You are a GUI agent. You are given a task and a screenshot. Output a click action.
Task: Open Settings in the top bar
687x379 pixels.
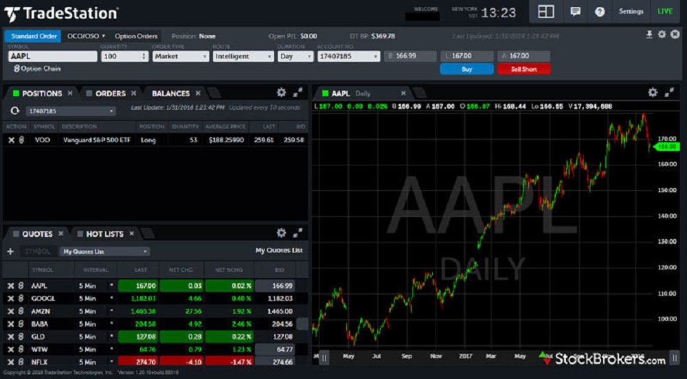(631, 12)
